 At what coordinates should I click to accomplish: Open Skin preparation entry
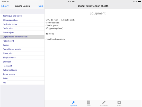pyautogui.click(x=22, y=20)
